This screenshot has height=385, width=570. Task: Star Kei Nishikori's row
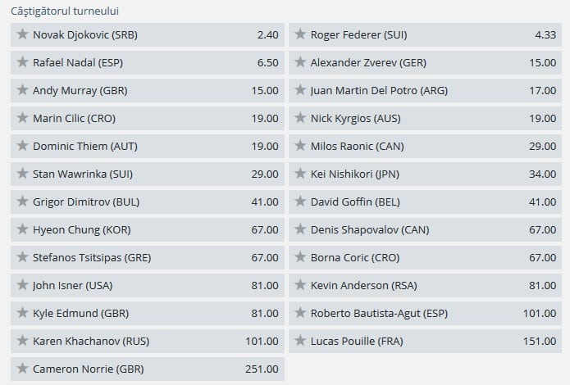click(x=300, y=174)
